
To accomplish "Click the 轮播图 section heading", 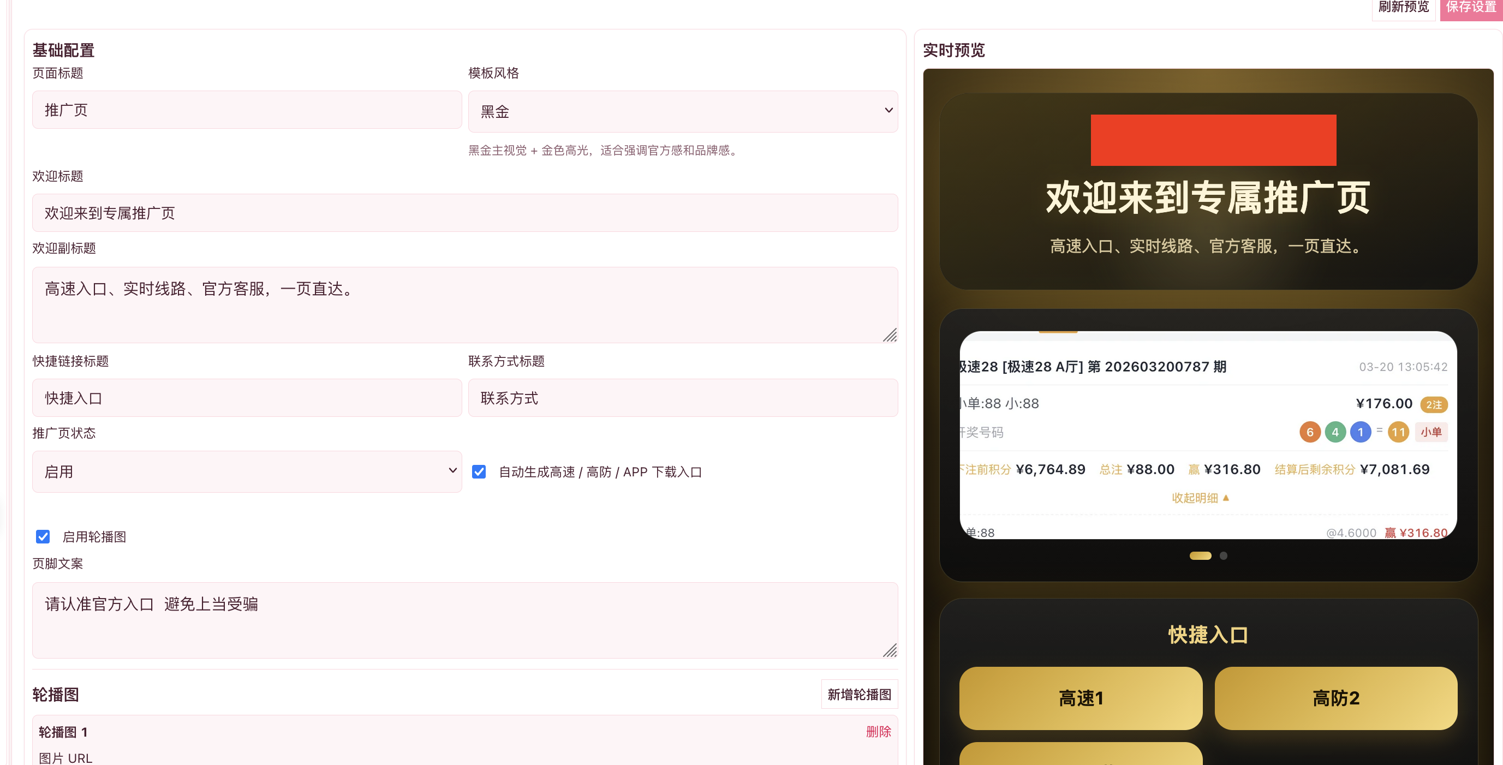I will pyautogui.click(x=56, y=695).
